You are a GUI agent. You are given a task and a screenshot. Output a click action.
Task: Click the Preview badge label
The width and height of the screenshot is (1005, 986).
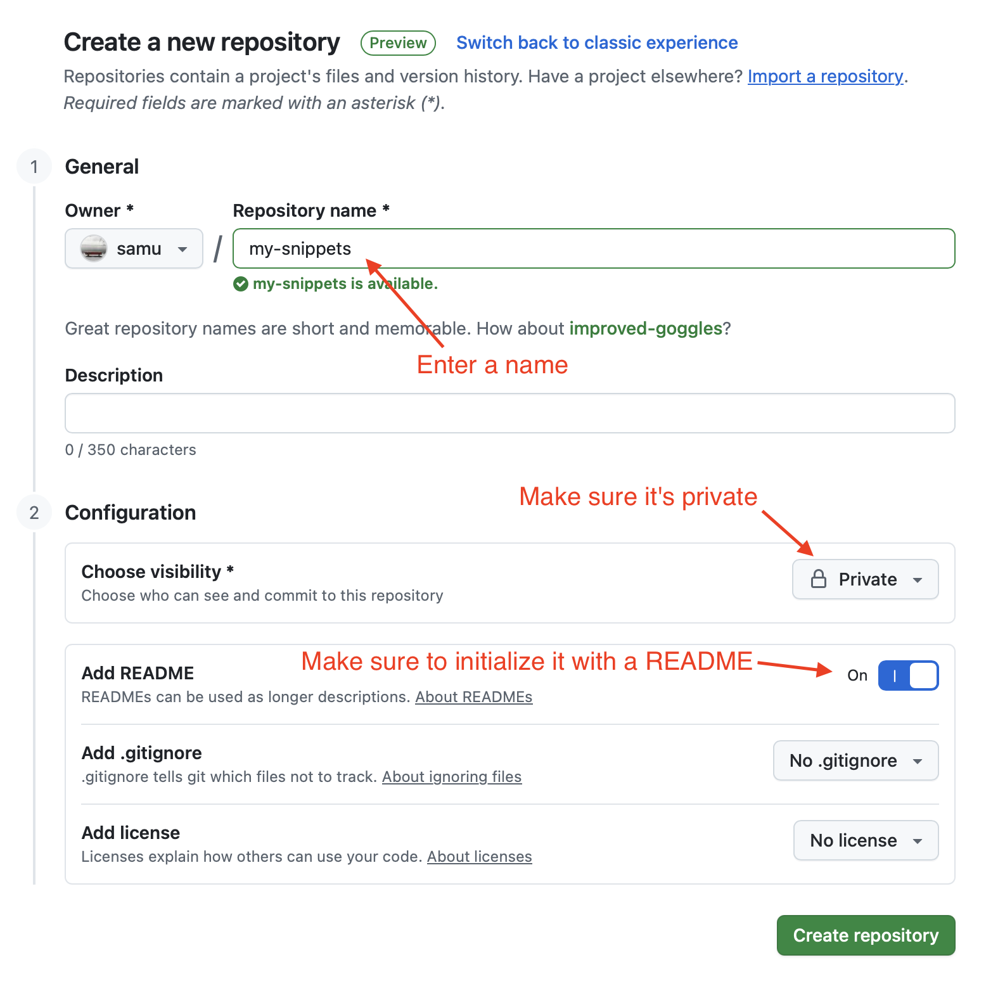(398, 43)
